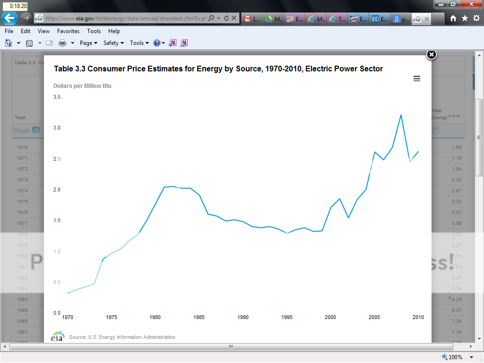Viewport: 484px width, 363px height.
Task: Expand the Page dropdown menu
Action: click(x=88, y=43)
